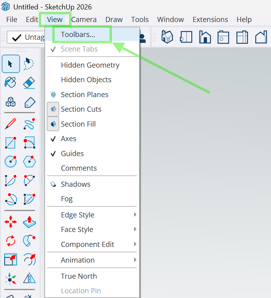The width and height of the screenshot is (271, 298).
Task: Click the Make Component cubes icon
Action: (x=11, y=102)
